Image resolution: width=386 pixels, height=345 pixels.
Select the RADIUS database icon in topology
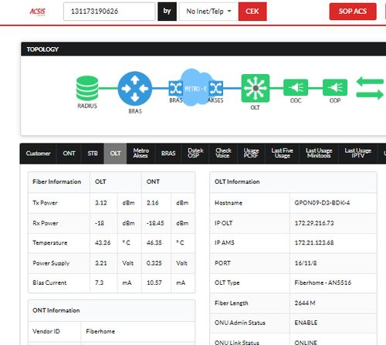pyautogui.click(x=87, y=88)
